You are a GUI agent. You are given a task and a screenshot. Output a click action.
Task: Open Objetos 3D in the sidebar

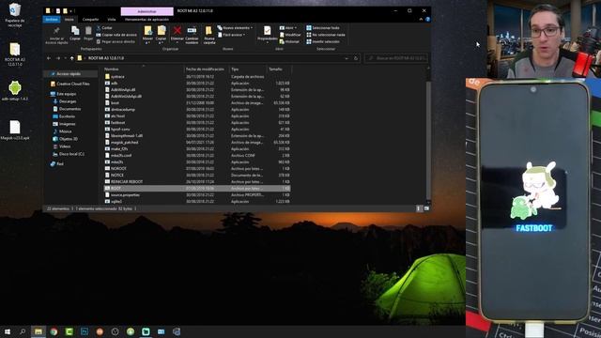tap(66, 139)
